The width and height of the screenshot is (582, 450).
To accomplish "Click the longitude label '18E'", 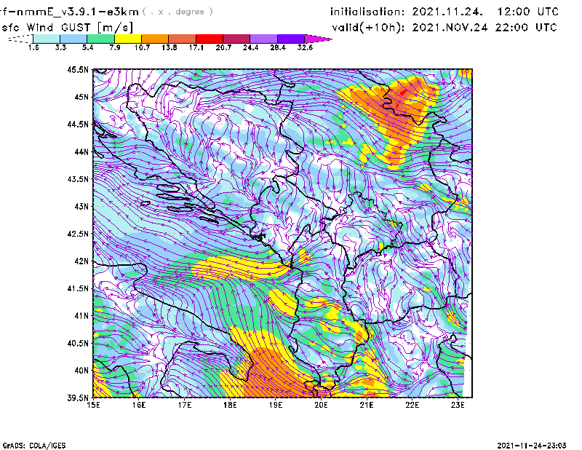I will coord(230,405).
